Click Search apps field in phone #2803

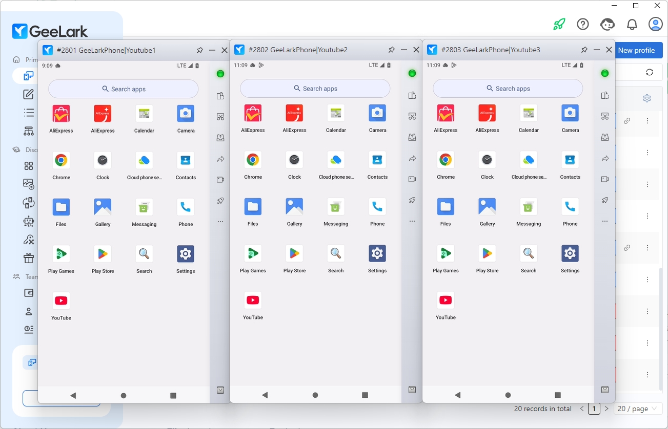[508, 89]
